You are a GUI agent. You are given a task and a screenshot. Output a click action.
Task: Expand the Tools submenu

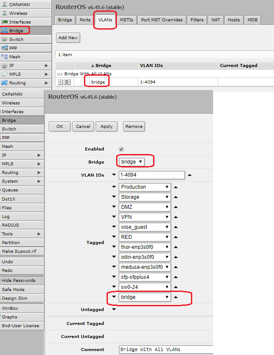tap(39, 234)
